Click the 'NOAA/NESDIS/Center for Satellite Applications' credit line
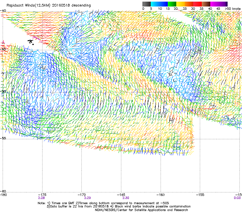This screenshot has width=242, height=212. coord(141,210)
